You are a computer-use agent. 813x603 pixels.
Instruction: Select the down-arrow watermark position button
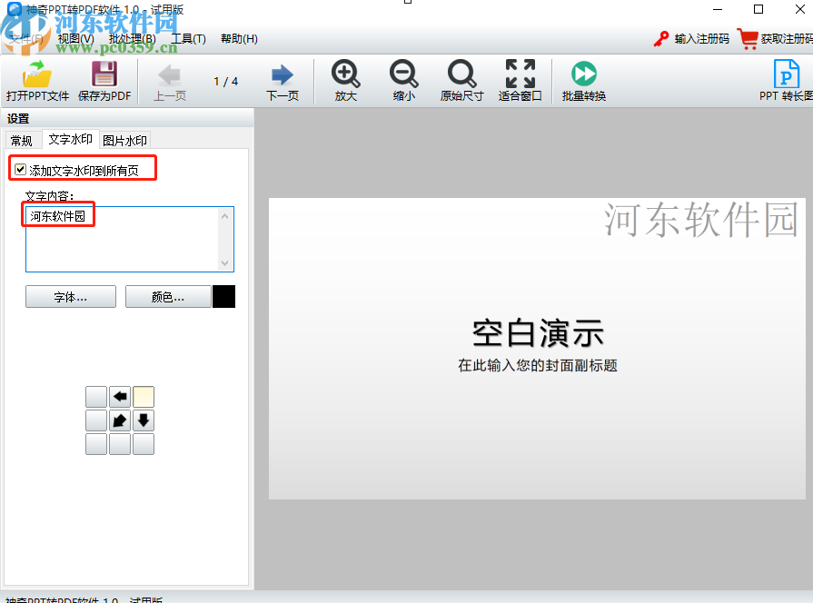144,420
